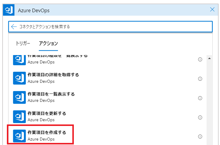The width and height of the screenshot is (220, 145).
Task: Switch to the トリガー tab
Action: click(x=23, y=43)
